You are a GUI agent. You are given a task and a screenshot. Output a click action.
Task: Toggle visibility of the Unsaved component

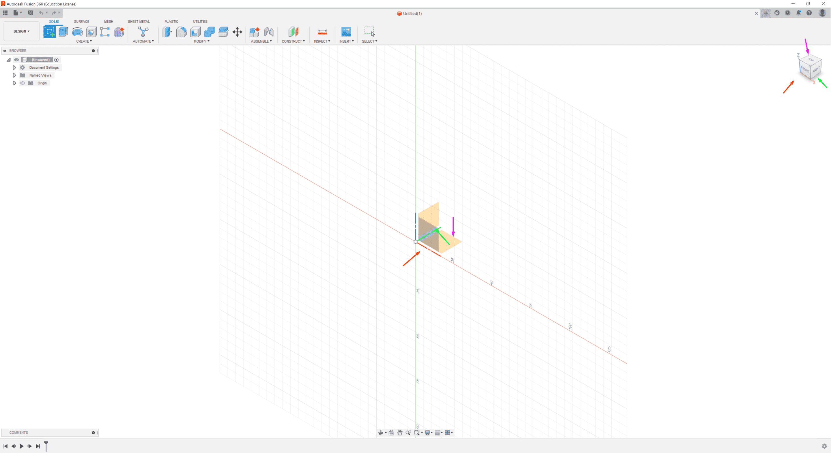click(16, 60)
